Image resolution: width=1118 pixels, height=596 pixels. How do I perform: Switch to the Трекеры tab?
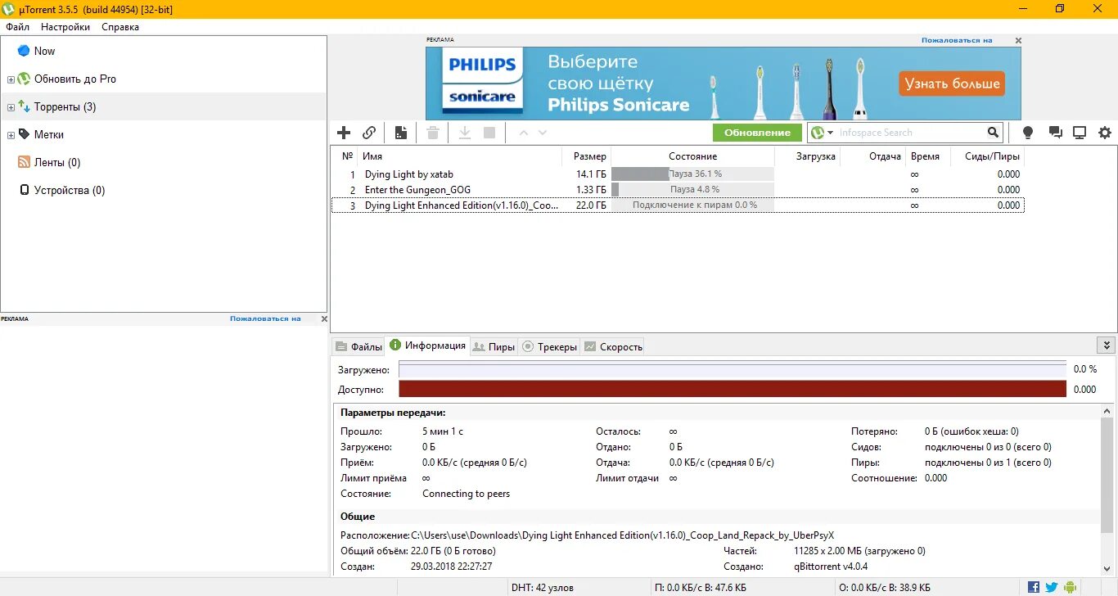point(549,346)
